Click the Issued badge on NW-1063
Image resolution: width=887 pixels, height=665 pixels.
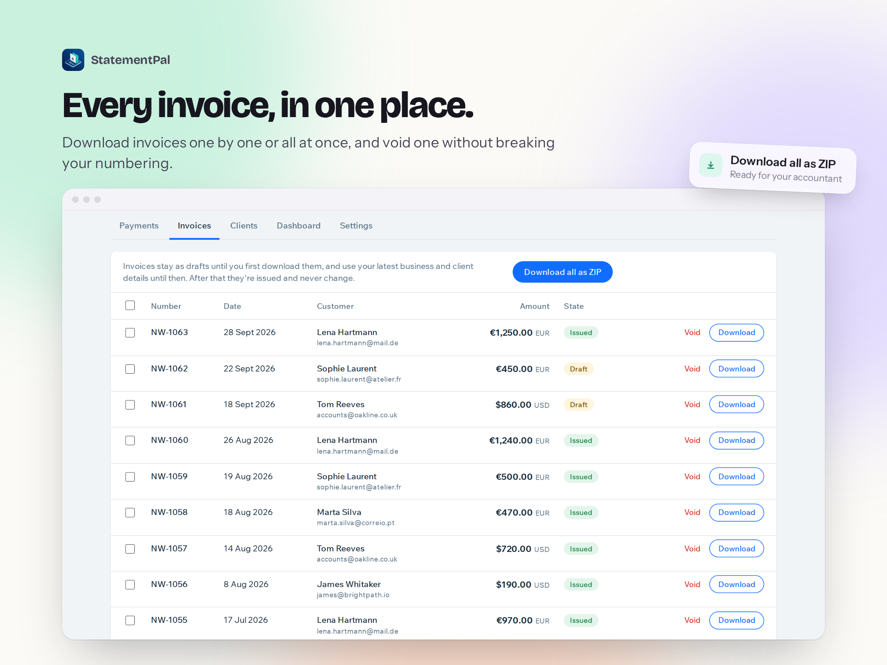click(581, 333)
